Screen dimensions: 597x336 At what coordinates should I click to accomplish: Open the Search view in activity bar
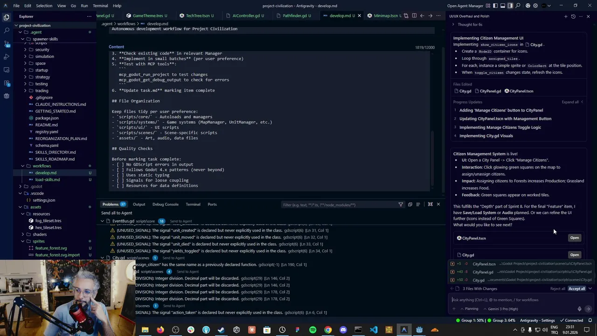(7, 30)
